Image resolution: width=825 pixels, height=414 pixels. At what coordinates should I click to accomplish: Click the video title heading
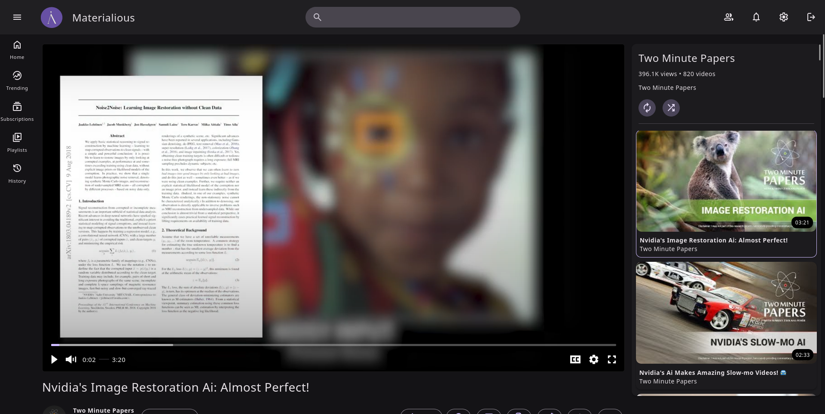click(x=176, y=387)
